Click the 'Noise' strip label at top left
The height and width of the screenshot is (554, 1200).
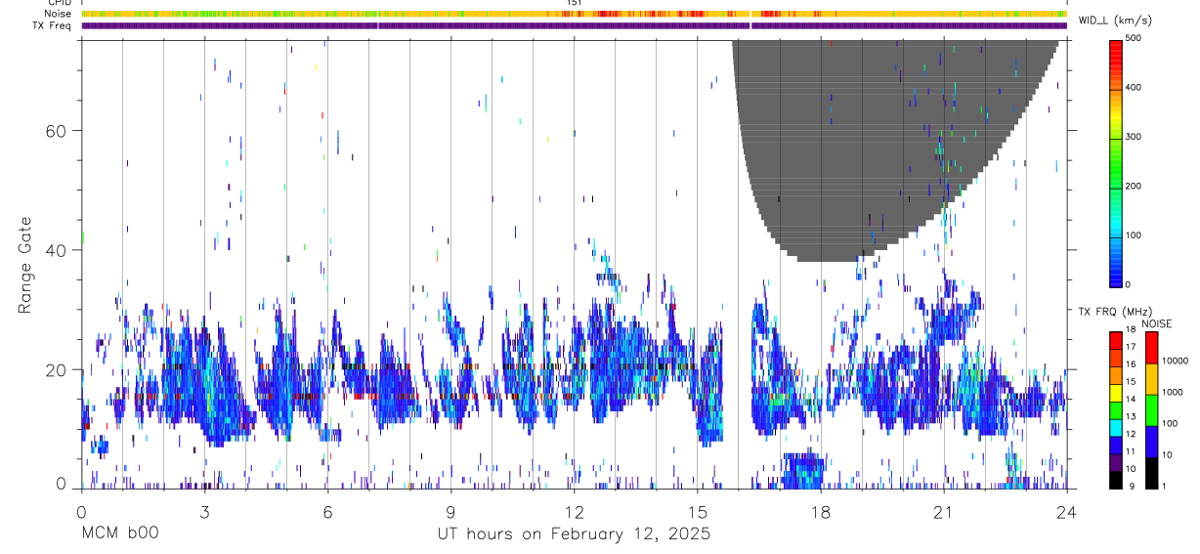click(59, 14)
